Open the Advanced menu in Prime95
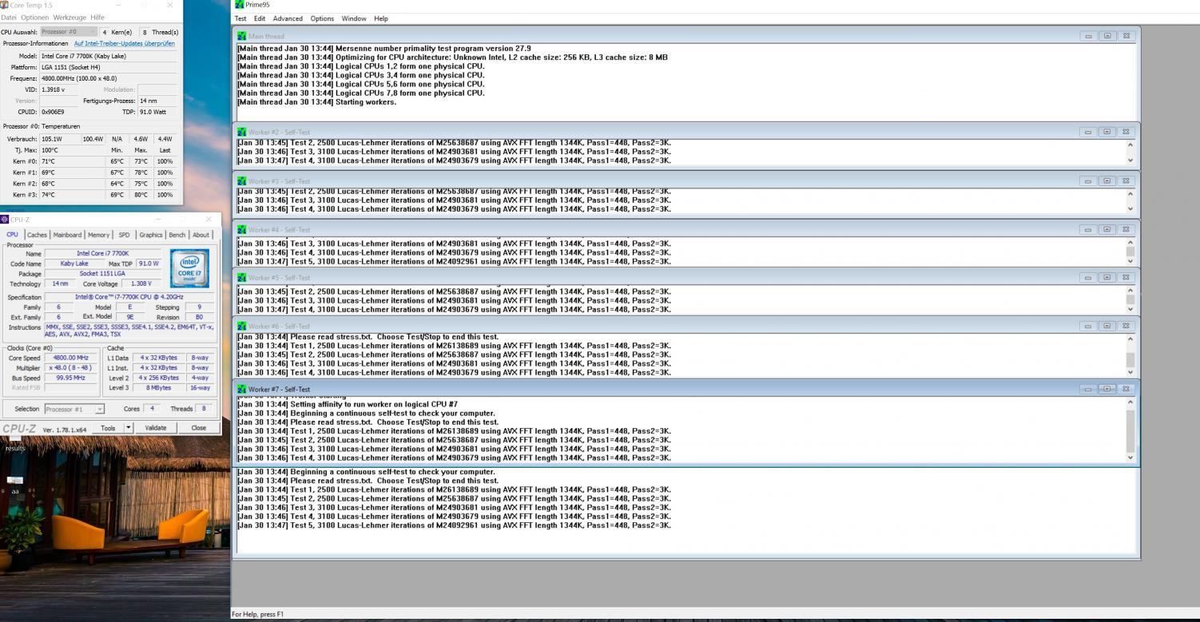The width and height of the screenshot is (1200, 622). pos(288,18)
